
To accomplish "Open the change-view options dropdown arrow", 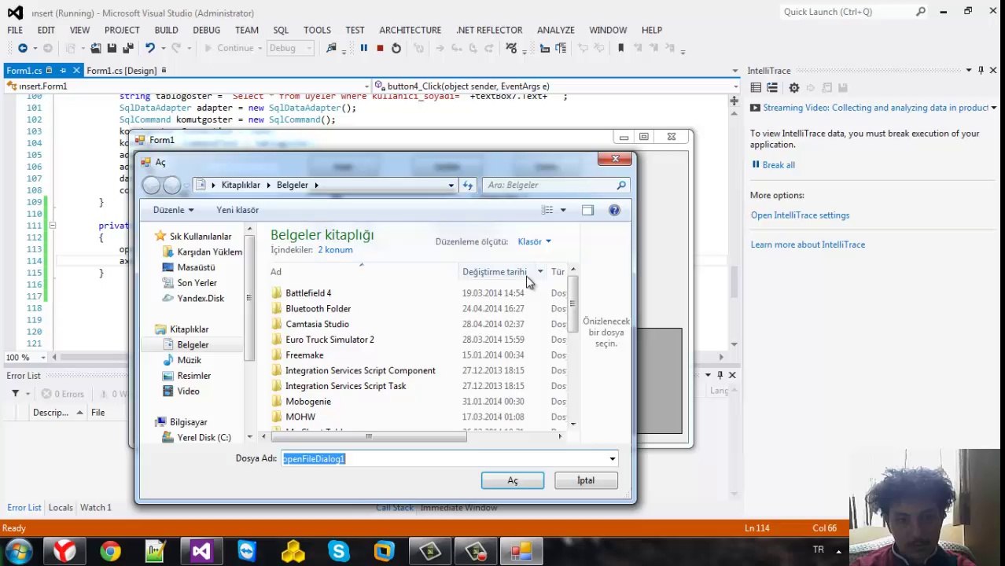I will (563, 210).
